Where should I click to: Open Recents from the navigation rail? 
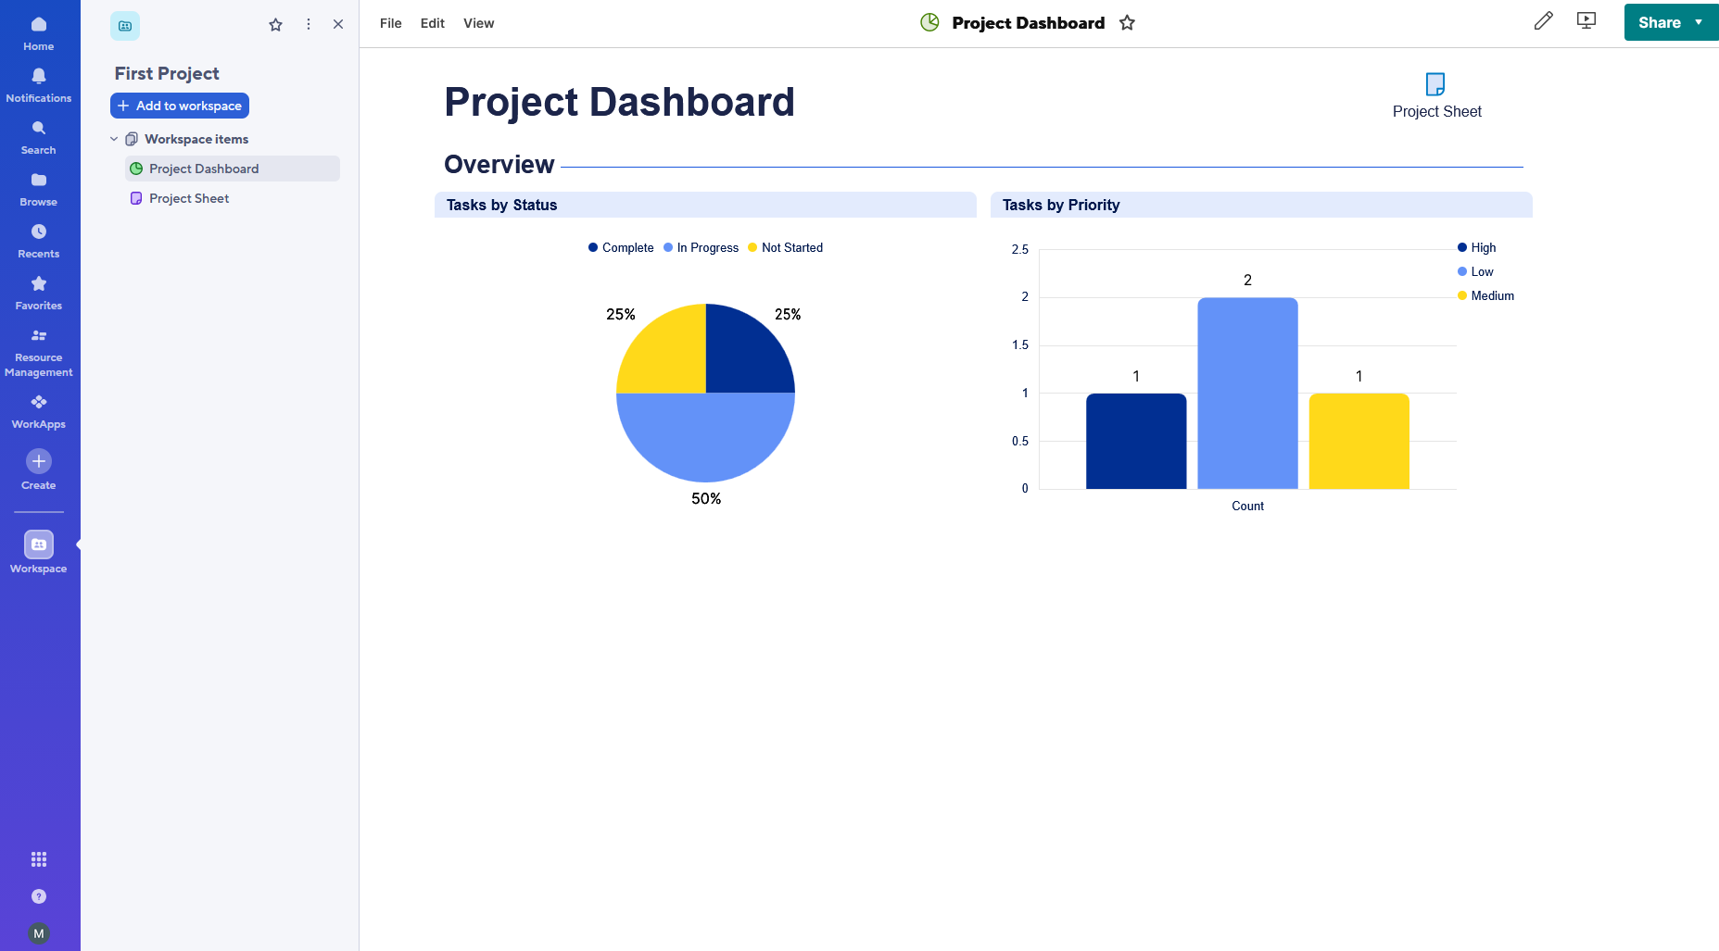pos(38,239)
